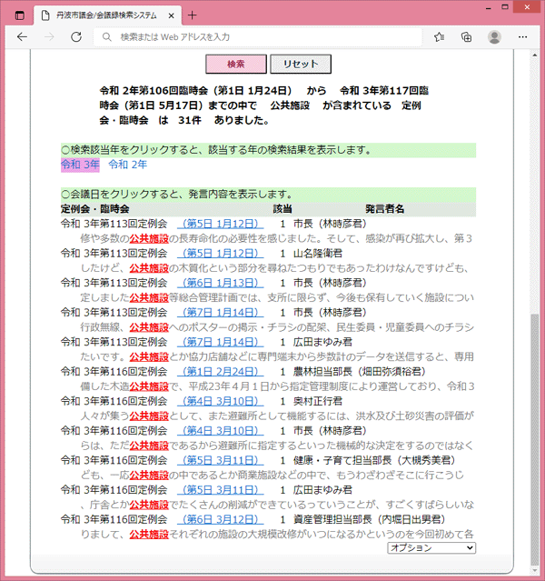This screenshot has width=545, height=581.
Task: Click 農林担当部長(畑田弥須裕君) text
Action: click(x=360, y=372)
